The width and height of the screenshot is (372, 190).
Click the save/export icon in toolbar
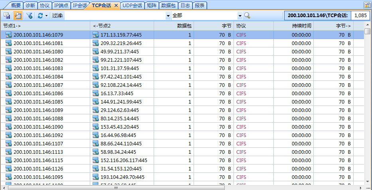(7, 16)
